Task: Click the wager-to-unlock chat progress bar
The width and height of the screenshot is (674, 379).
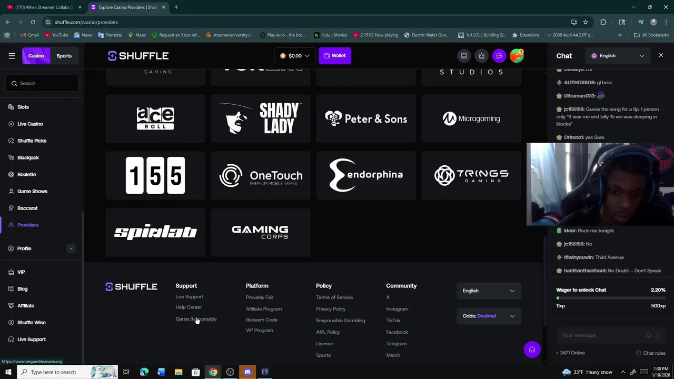Action: click(611, 298)
